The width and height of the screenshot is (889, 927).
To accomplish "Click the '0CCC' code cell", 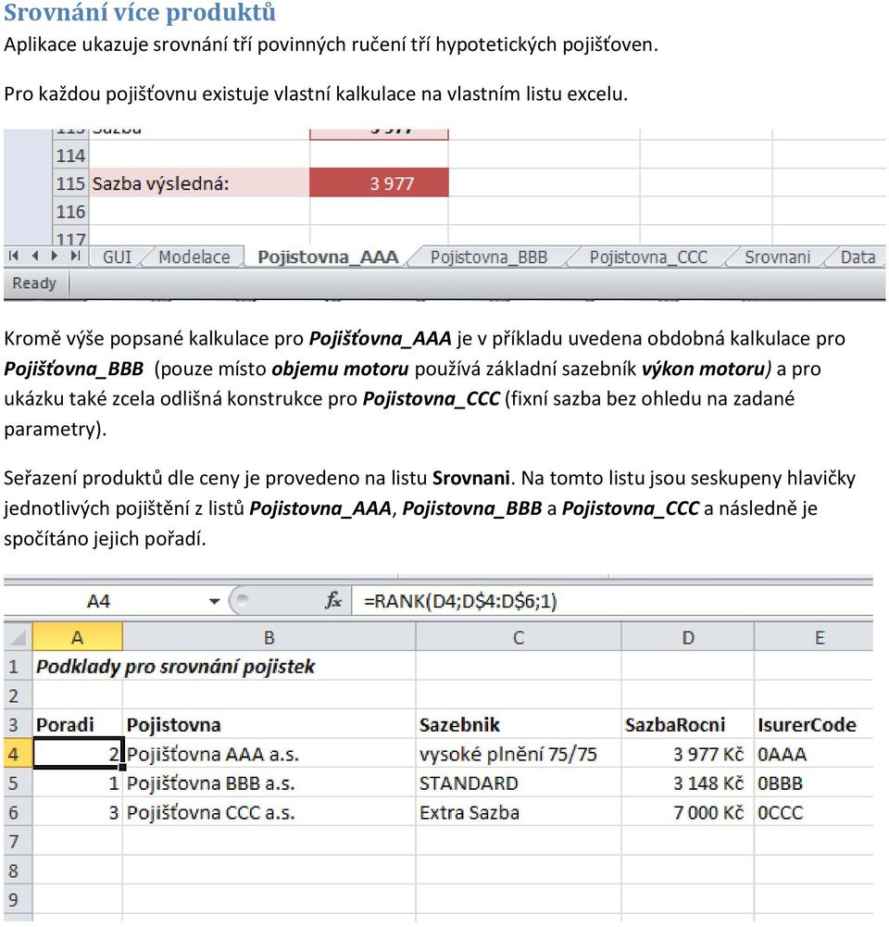I will click(x=814, y=812).
